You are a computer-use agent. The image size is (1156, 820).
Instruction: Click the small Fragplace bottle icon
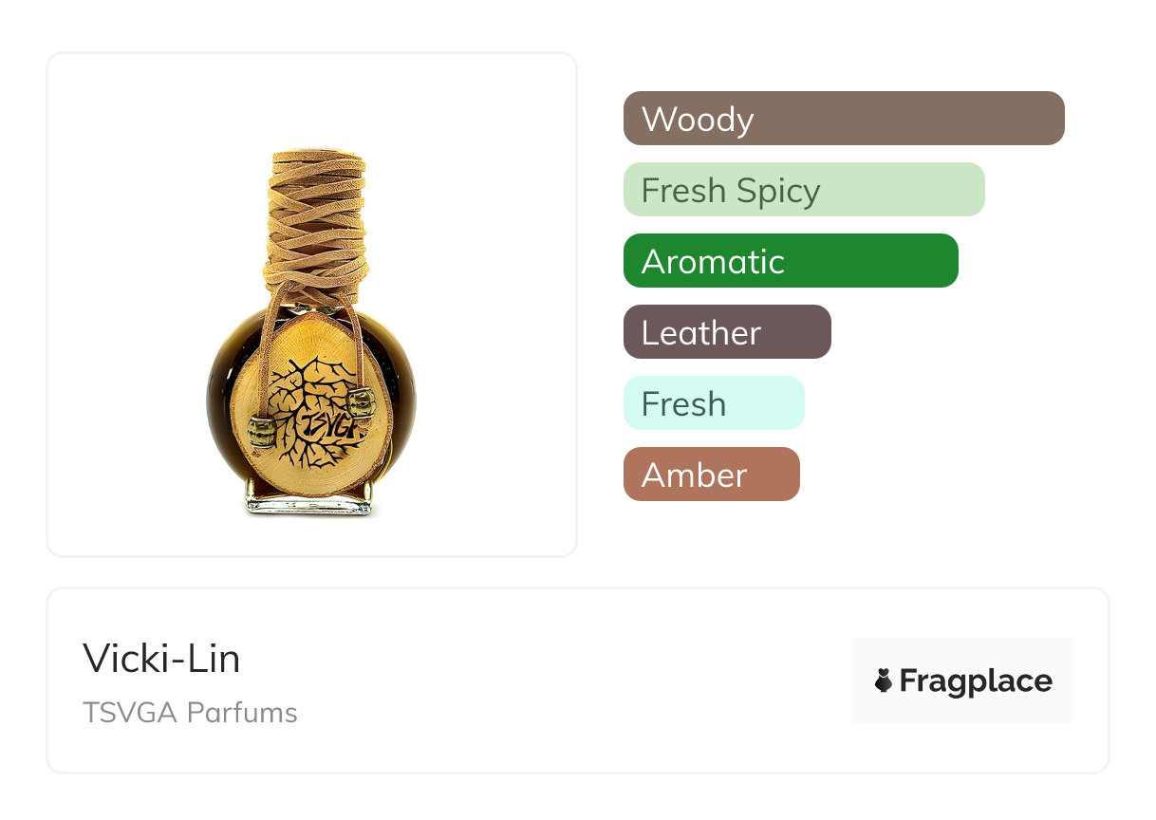884,680
